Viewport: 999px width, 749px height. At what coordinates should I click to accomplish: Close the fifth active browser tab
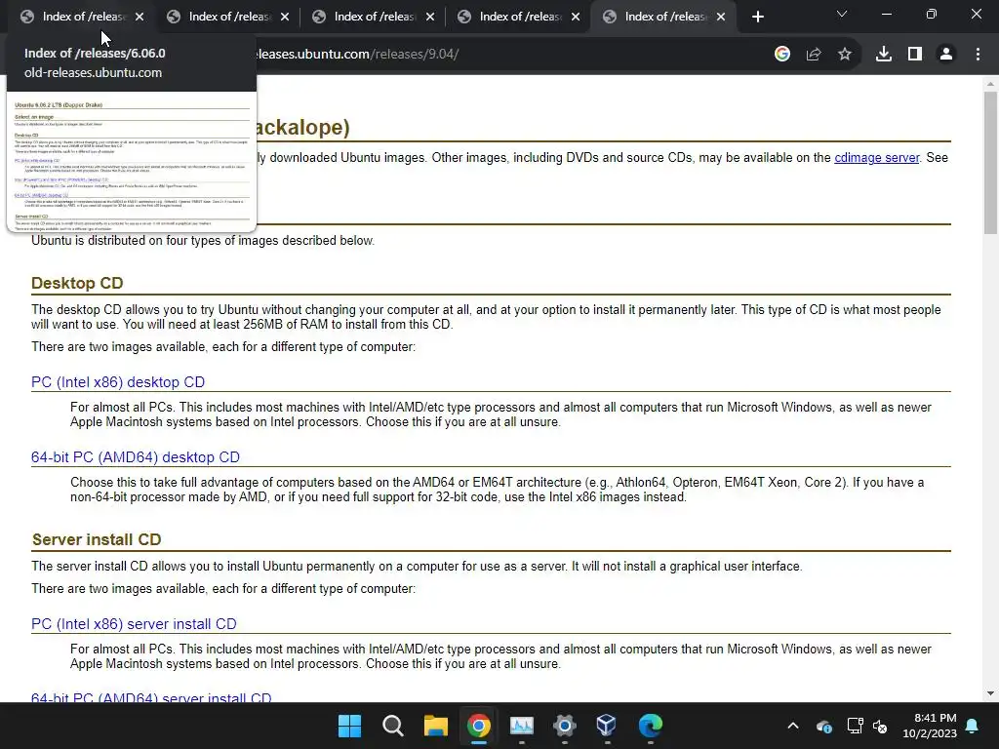[x=721, y=17]
